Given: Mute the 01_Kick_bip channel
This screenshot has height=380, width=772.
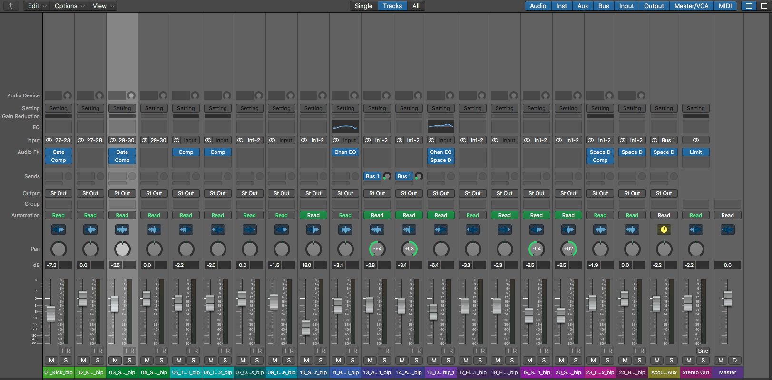Looking at the screenshot, I should pyautogui.click(x=51, y=361).
